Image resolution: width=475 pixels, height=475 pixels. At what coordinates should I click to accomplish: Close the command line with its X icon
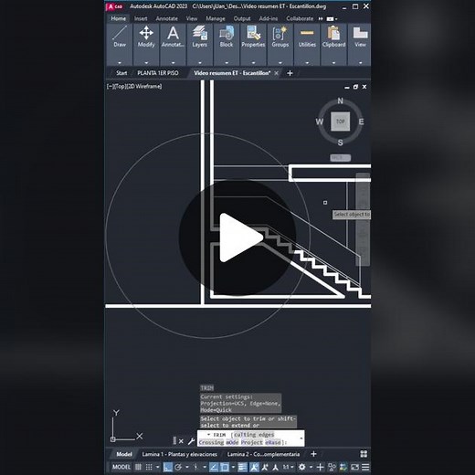tap(181, 441)
